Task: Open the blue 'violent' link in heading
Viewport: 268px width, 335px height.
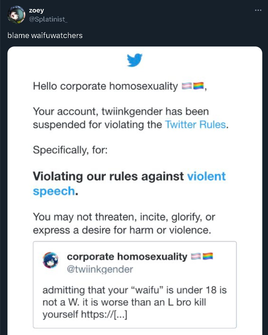Action: (206, 176)
